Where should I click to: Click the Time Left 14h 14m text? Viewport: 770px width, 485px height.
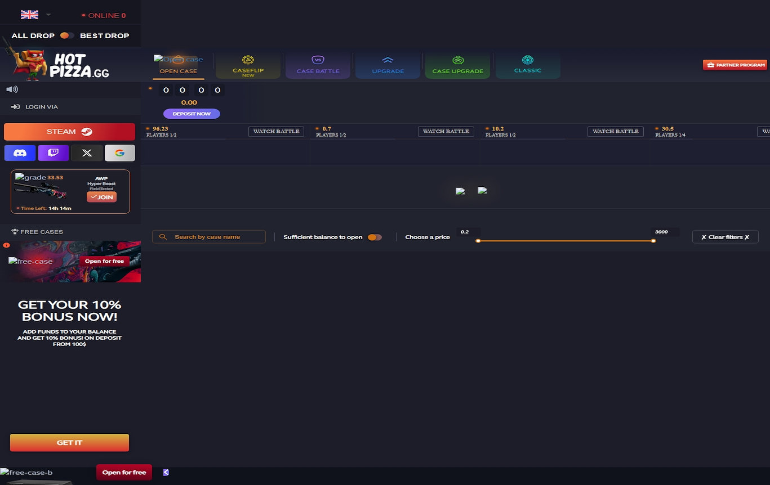(x=44, y=208)
